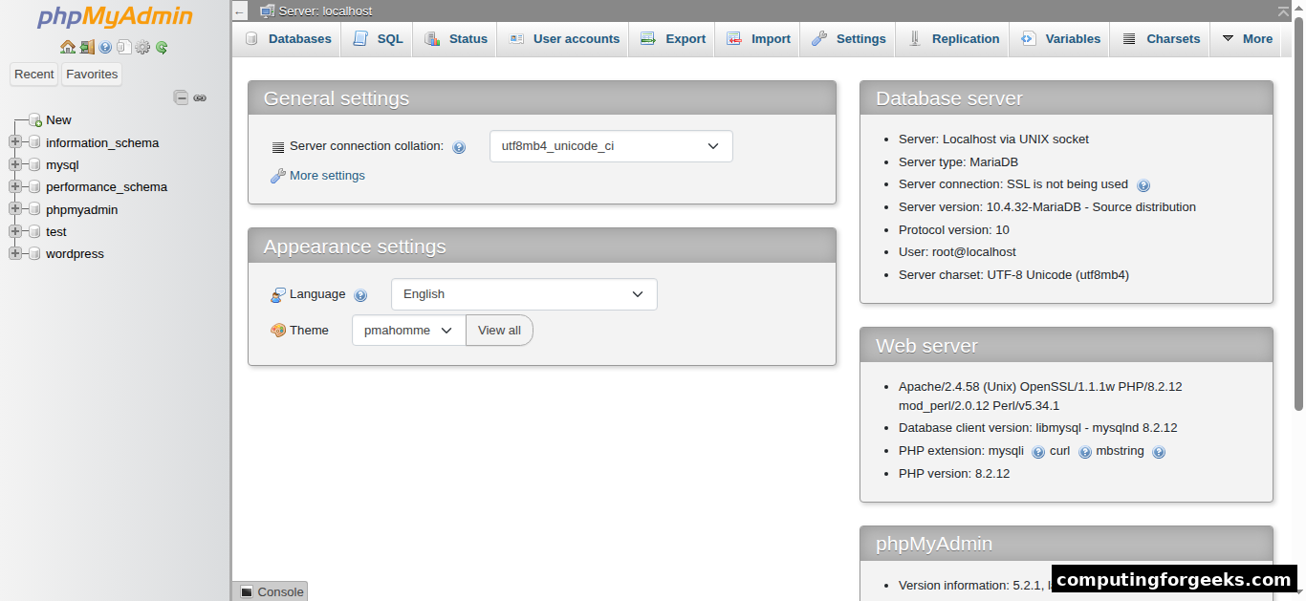Open phpMyAdmin documentation via blue question icon
The width and height of the screenshot is (1306, 601).
(x=105, y=47)
